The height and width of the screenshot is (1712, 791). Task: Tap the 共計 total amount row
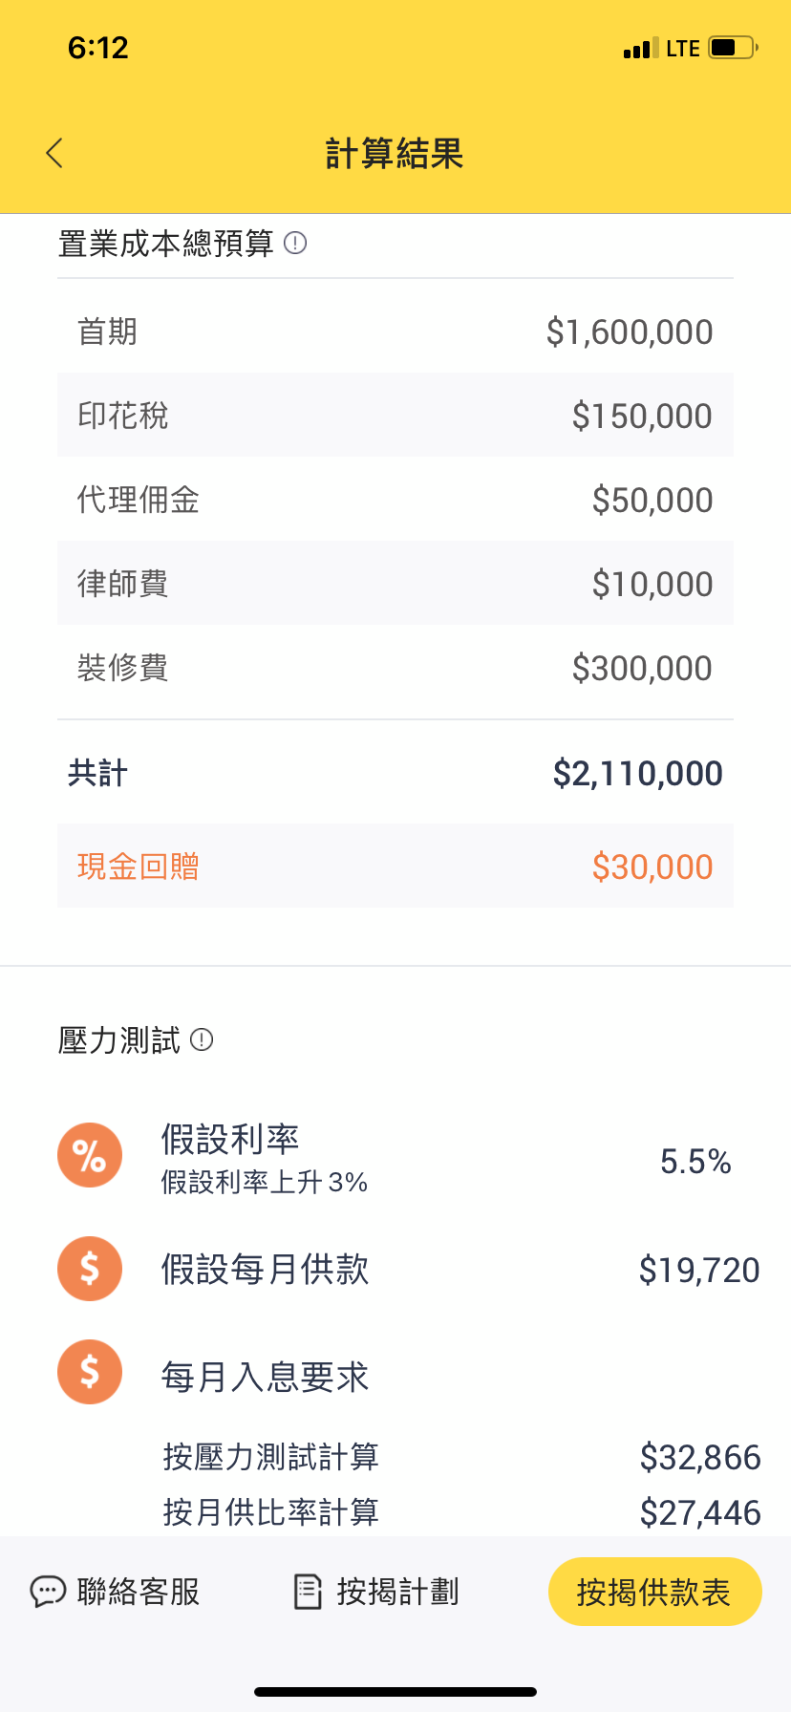pos(395,772)
